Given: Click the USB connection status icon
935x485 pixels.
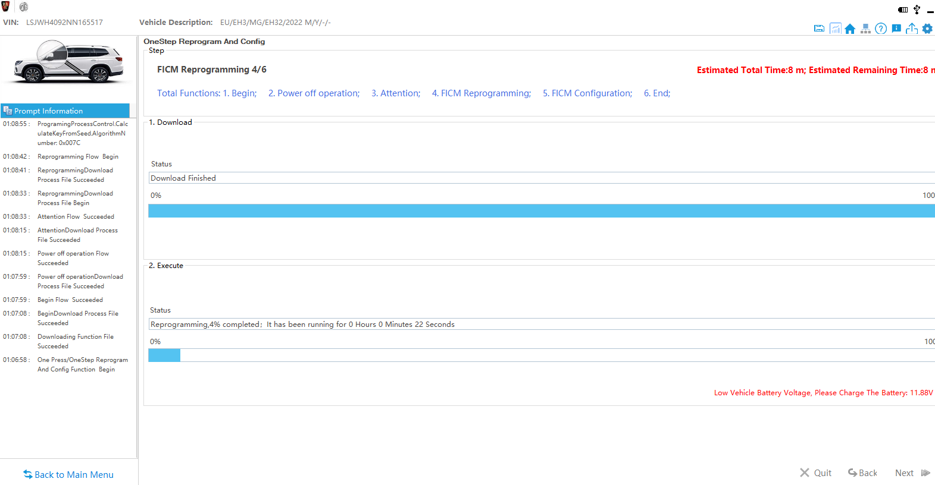Looking at the screenshot, I should [x=917, y=10].
